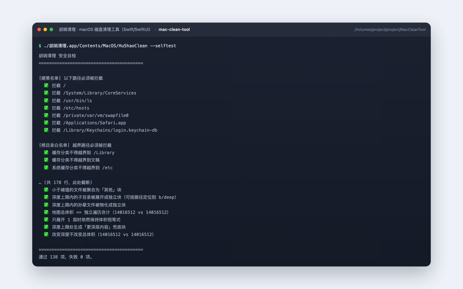
Task: Click the green check beside 缓存分类不得越界到文稿
Action: [46, 160]
